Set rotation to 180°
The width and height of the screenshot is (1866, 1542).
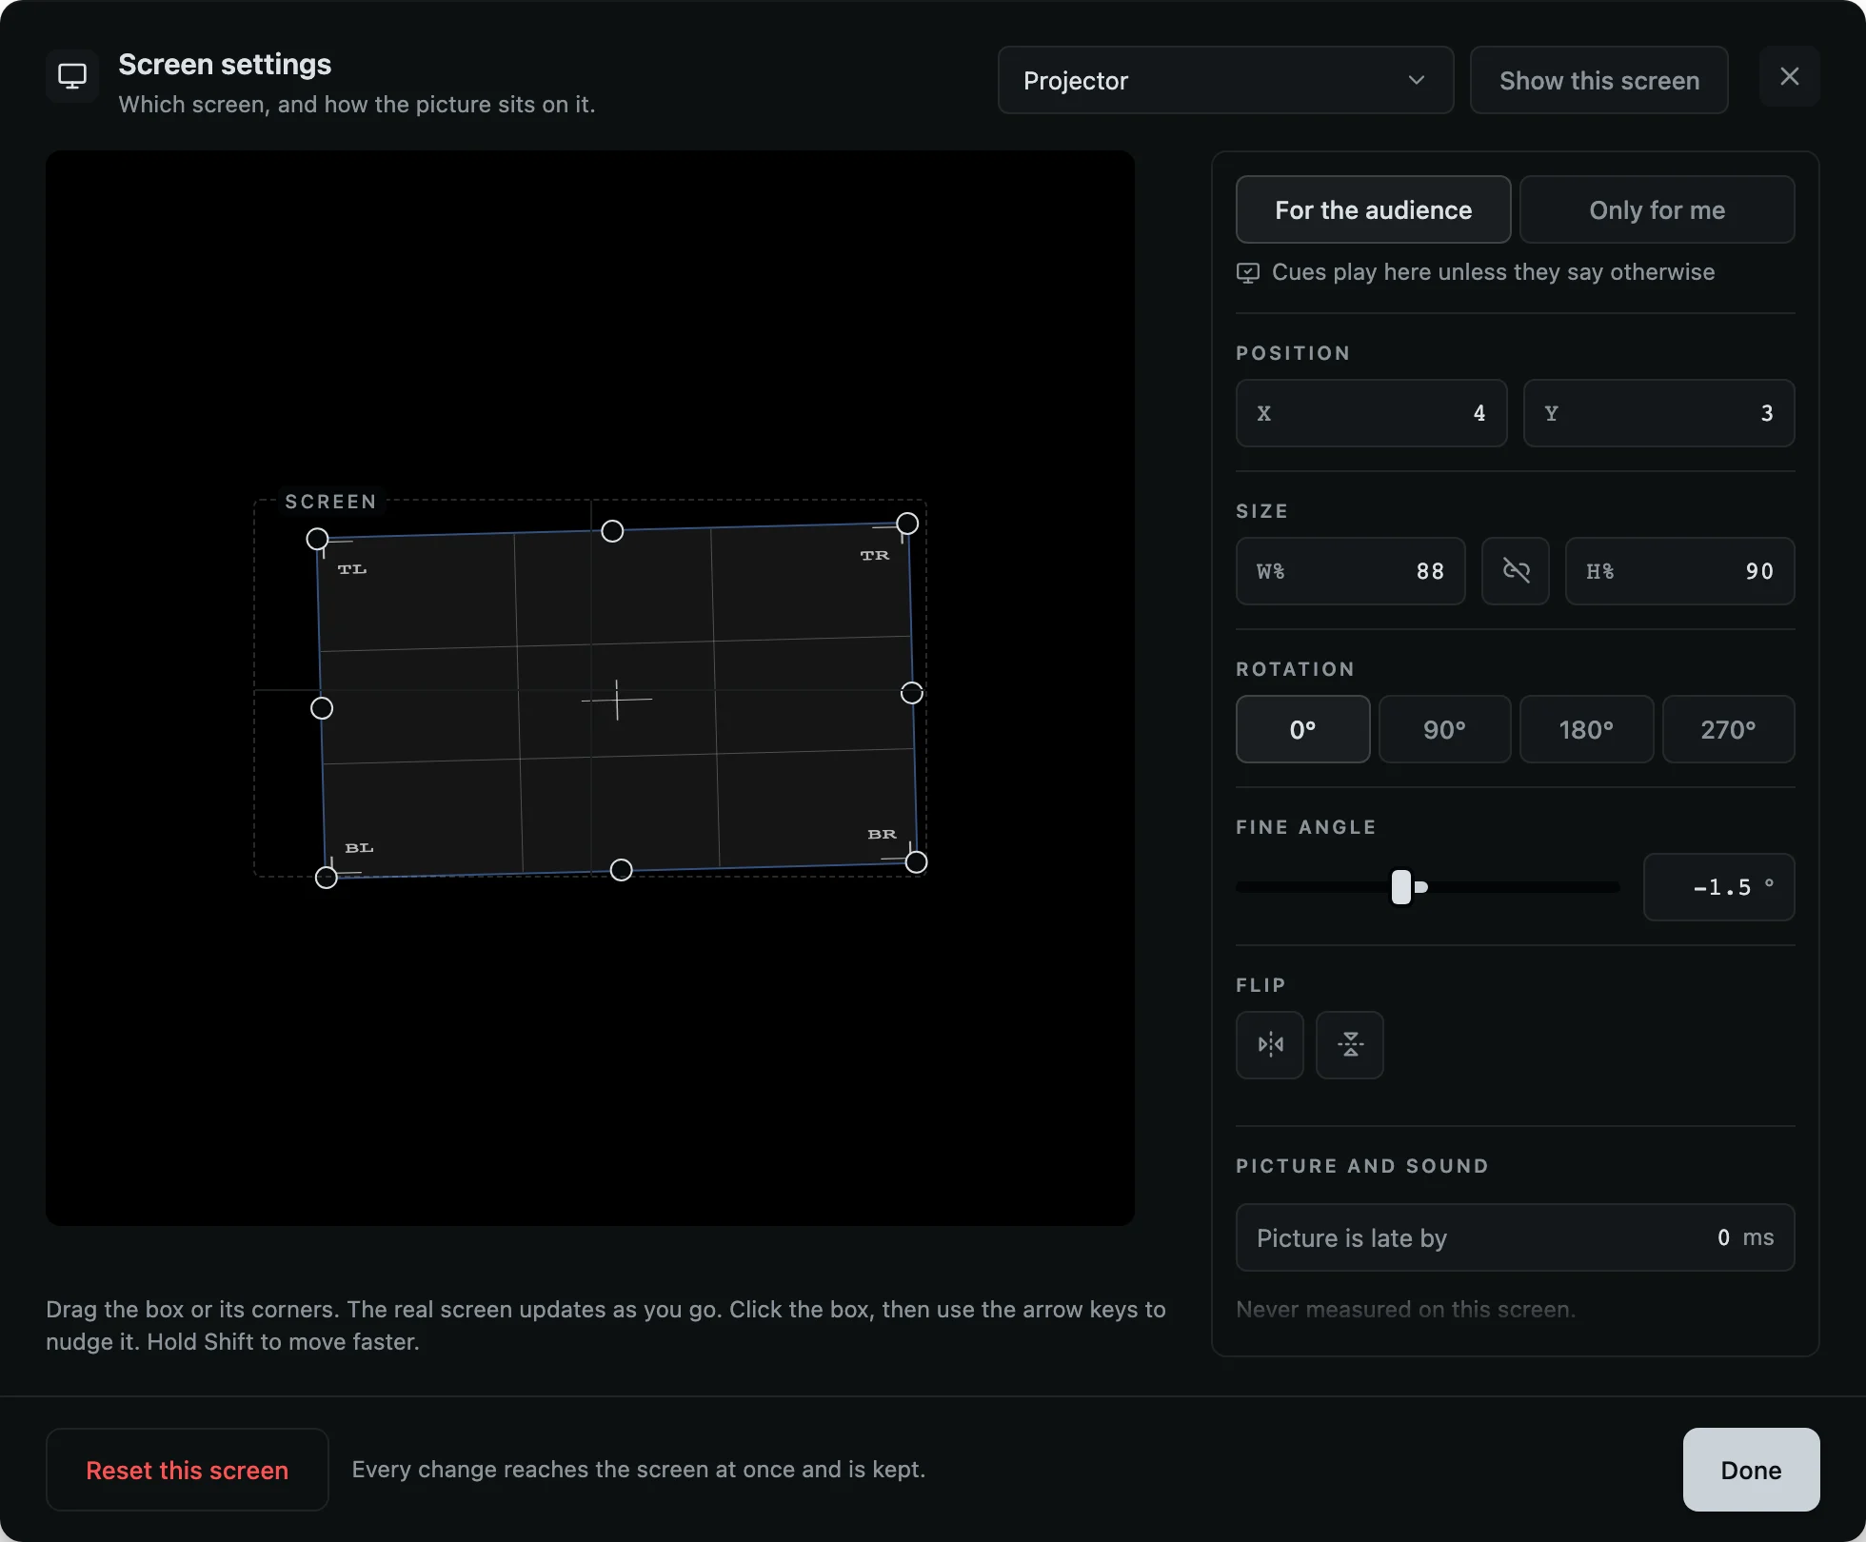pyautogui.click(x=1586, y=729)
